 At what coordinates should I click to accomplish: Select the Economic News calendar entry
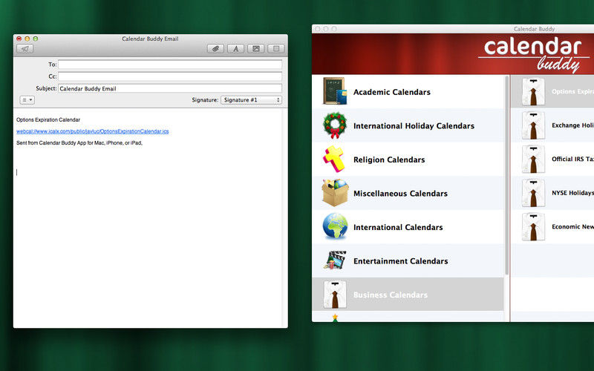[x=552, y=227]
